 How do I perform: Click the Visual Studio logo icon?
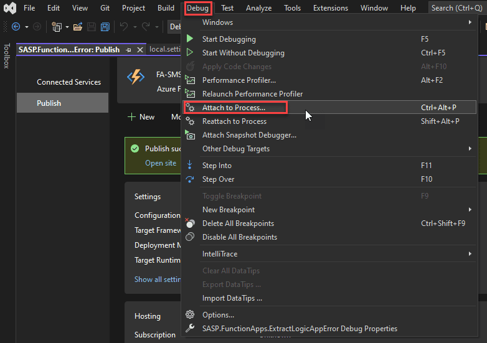9,8
